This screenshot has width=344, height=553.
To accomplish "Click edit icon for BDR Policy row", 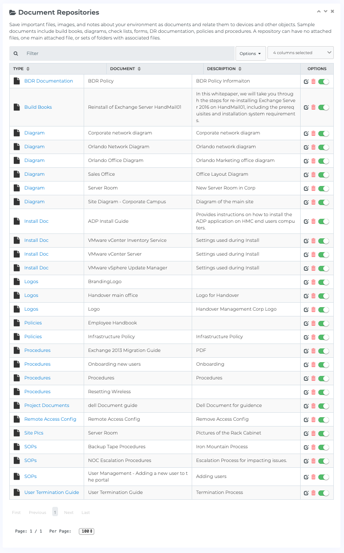I will coord(306,82).
